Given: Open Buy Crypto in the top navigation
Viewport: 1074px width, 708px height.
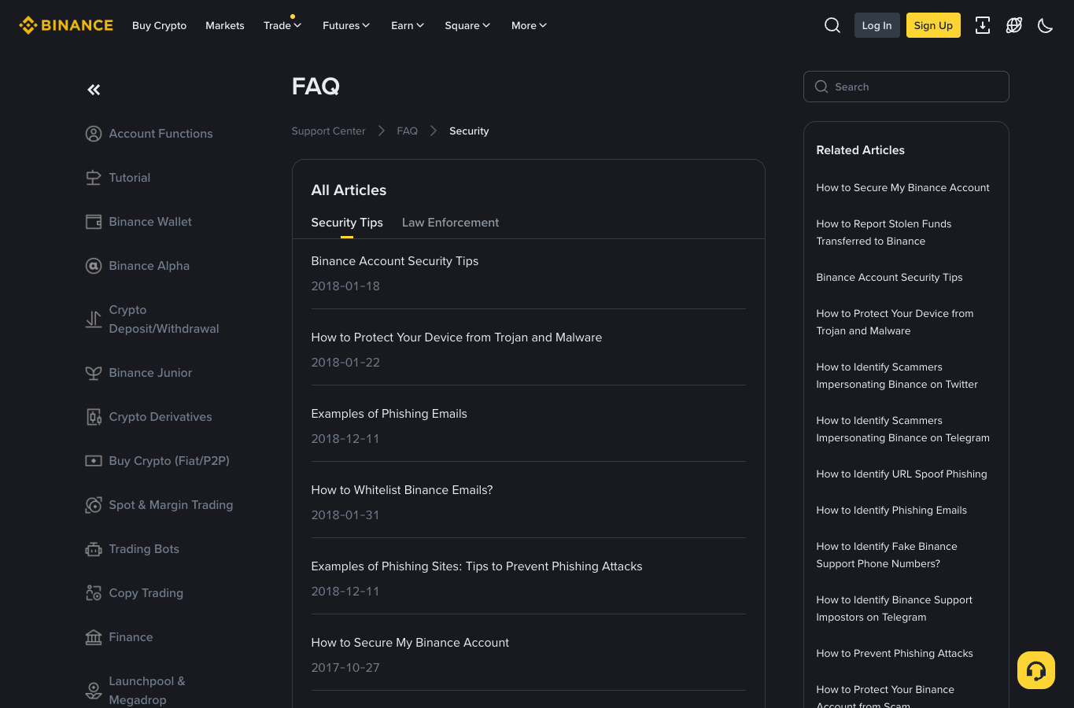Looking at the screenshot, I should (159, 25).
